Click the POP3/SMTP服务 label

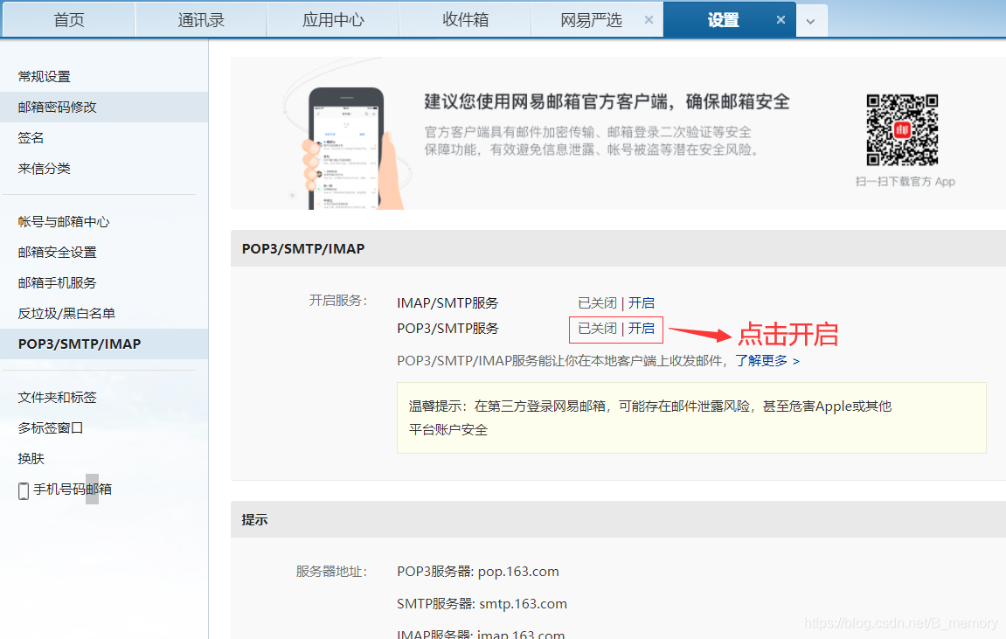click(x=447, y=329)
